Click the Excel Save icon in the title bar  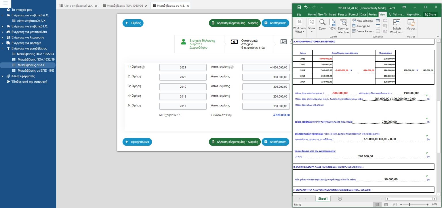[x=299, y=7]
